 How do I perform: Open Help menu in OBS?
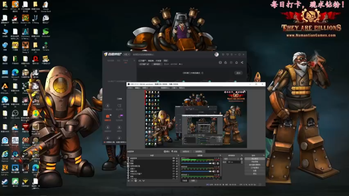tap(182, 88)
